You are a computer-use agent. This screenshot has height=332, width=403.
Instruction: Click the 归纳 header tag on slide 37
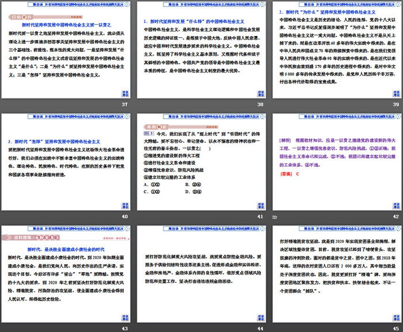tap(17, 17)
